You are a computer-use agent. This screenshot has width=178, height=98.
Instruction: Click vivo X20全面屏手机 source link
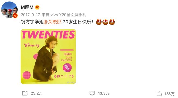pyautogui.click(x=68, y=15)
